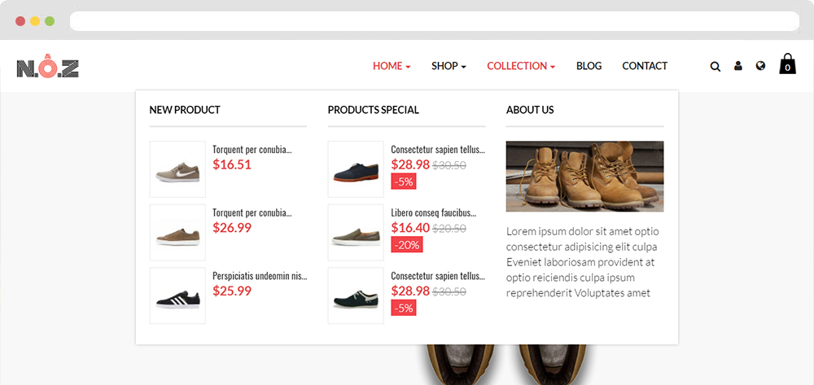
Task: Collapse the Collection dropdown menu
Action: click(521, 66)
